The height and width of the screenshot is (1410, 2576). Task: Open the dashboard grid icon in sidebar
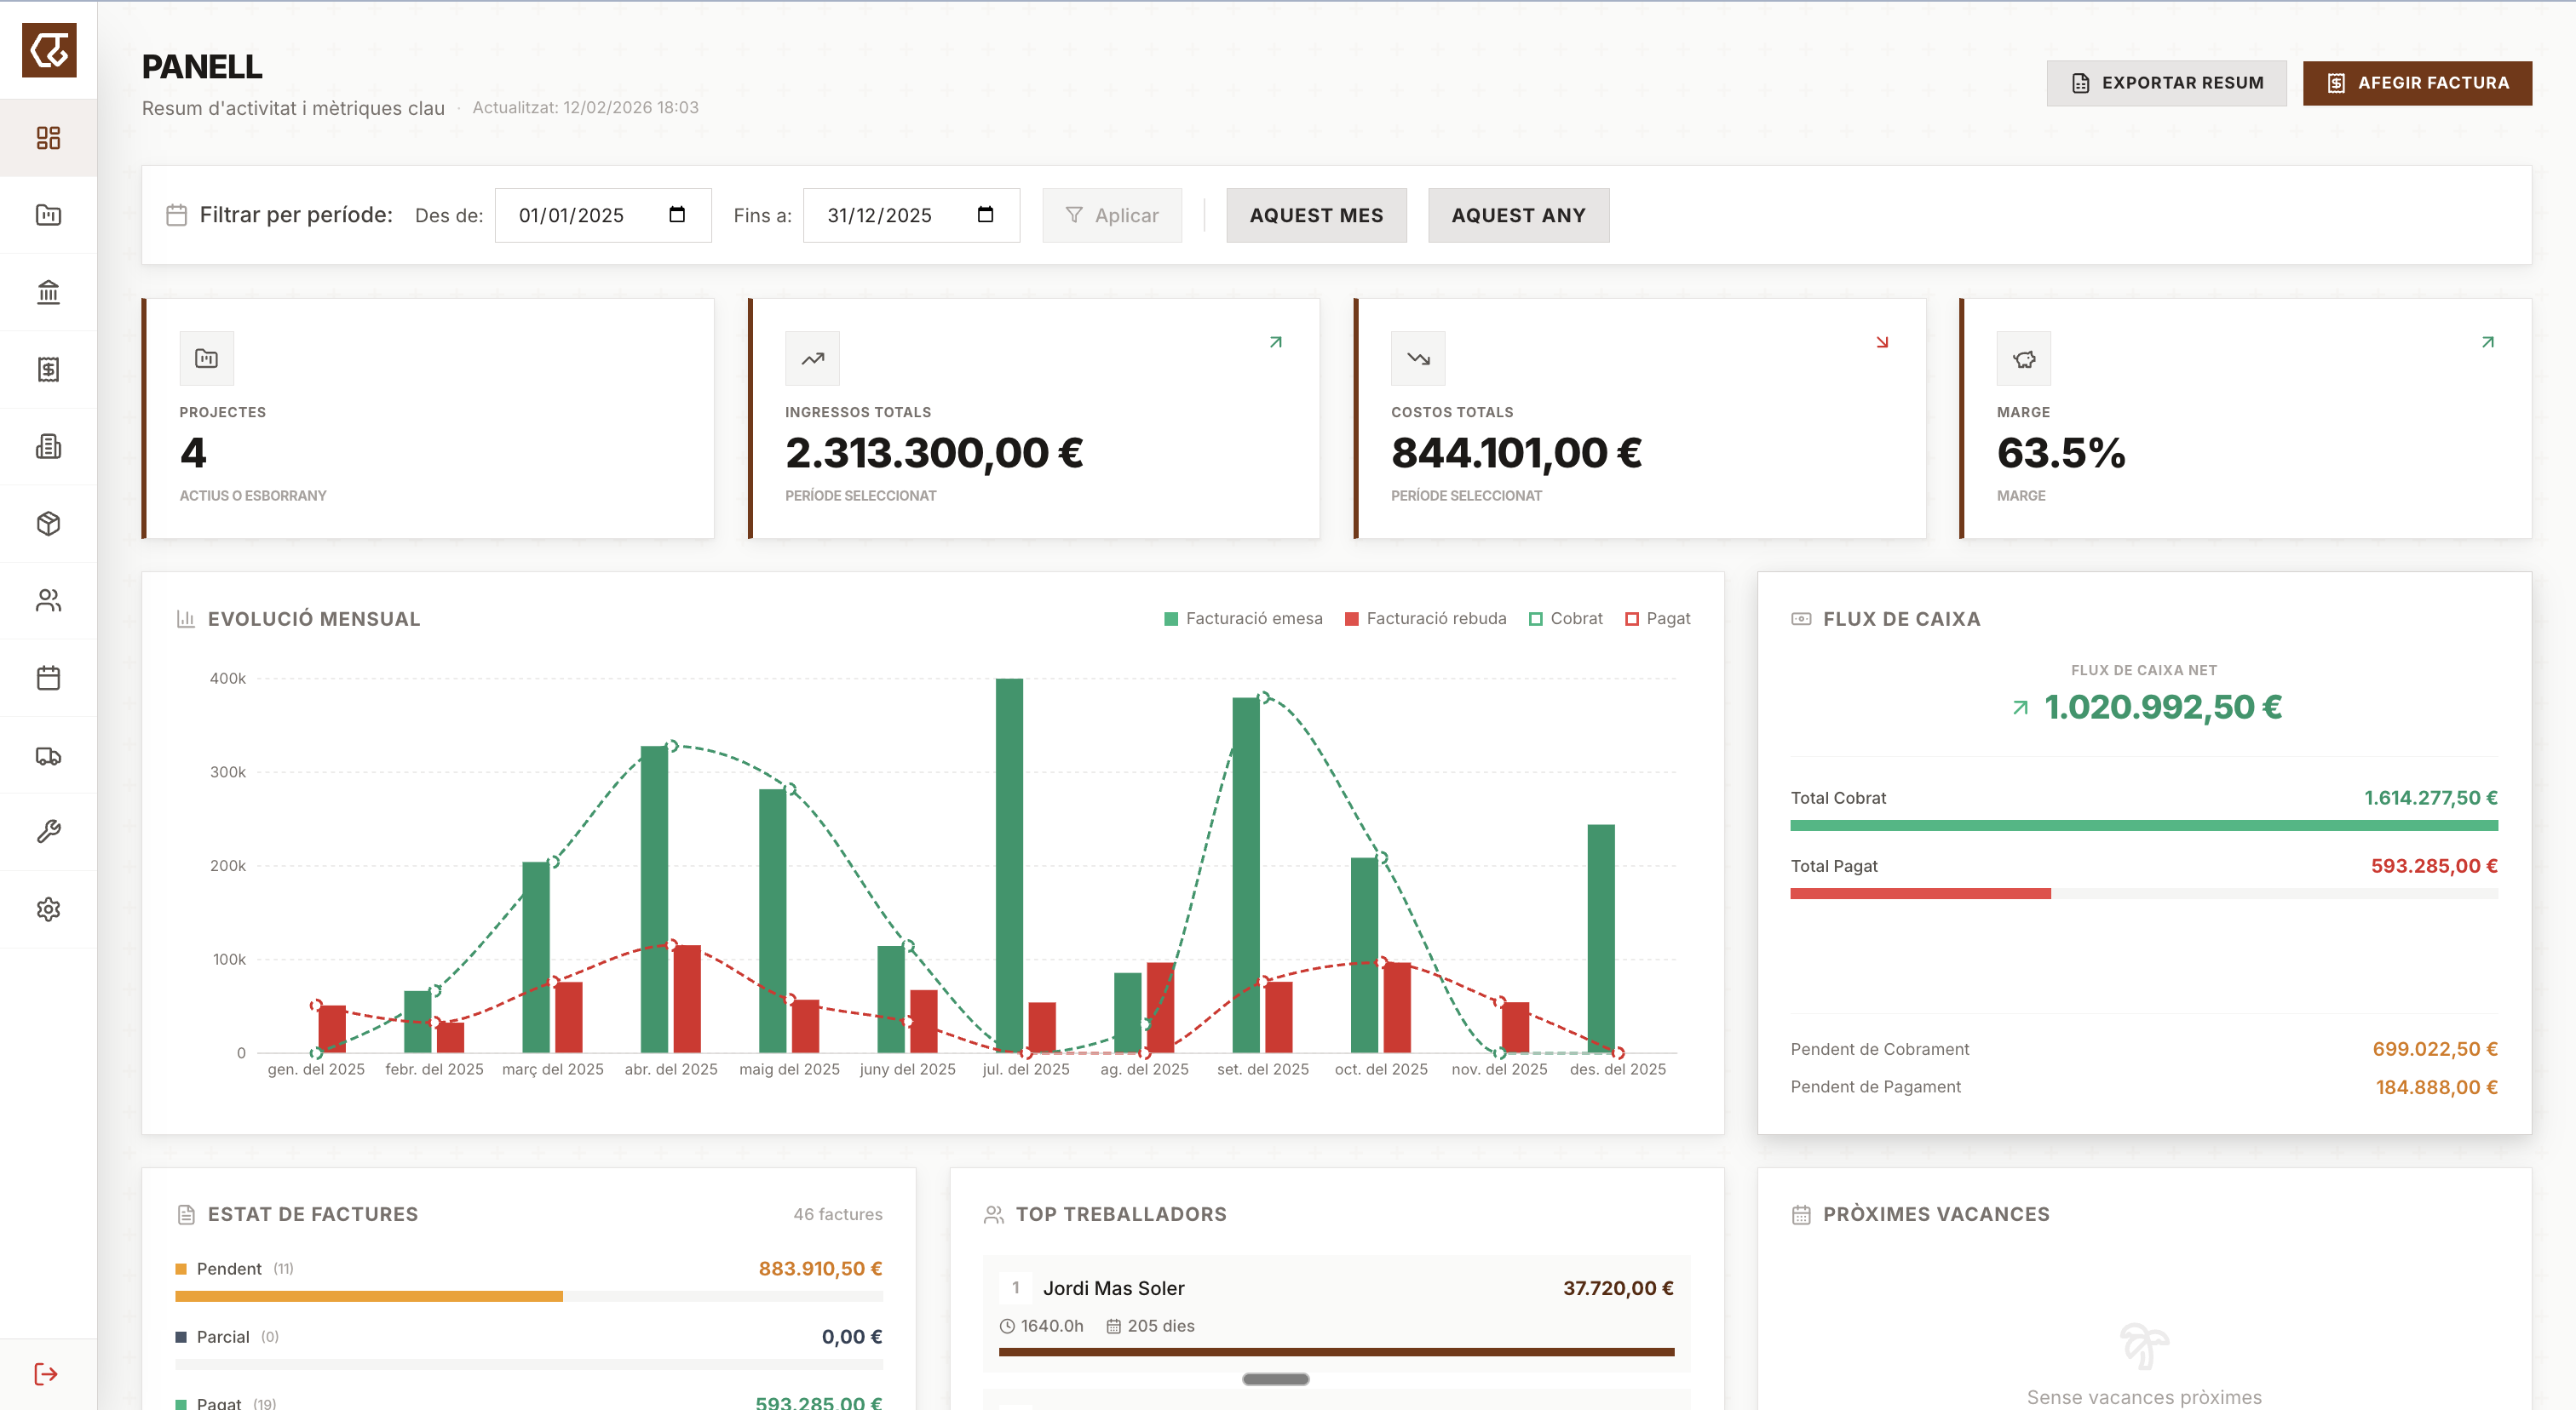click(48, 138)
